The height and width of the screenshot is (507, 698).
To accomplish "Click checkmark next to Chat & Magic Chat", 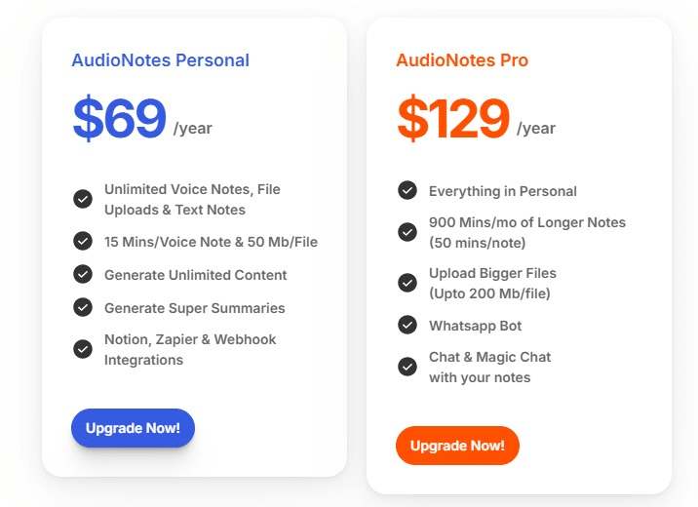I will (407, 367).
